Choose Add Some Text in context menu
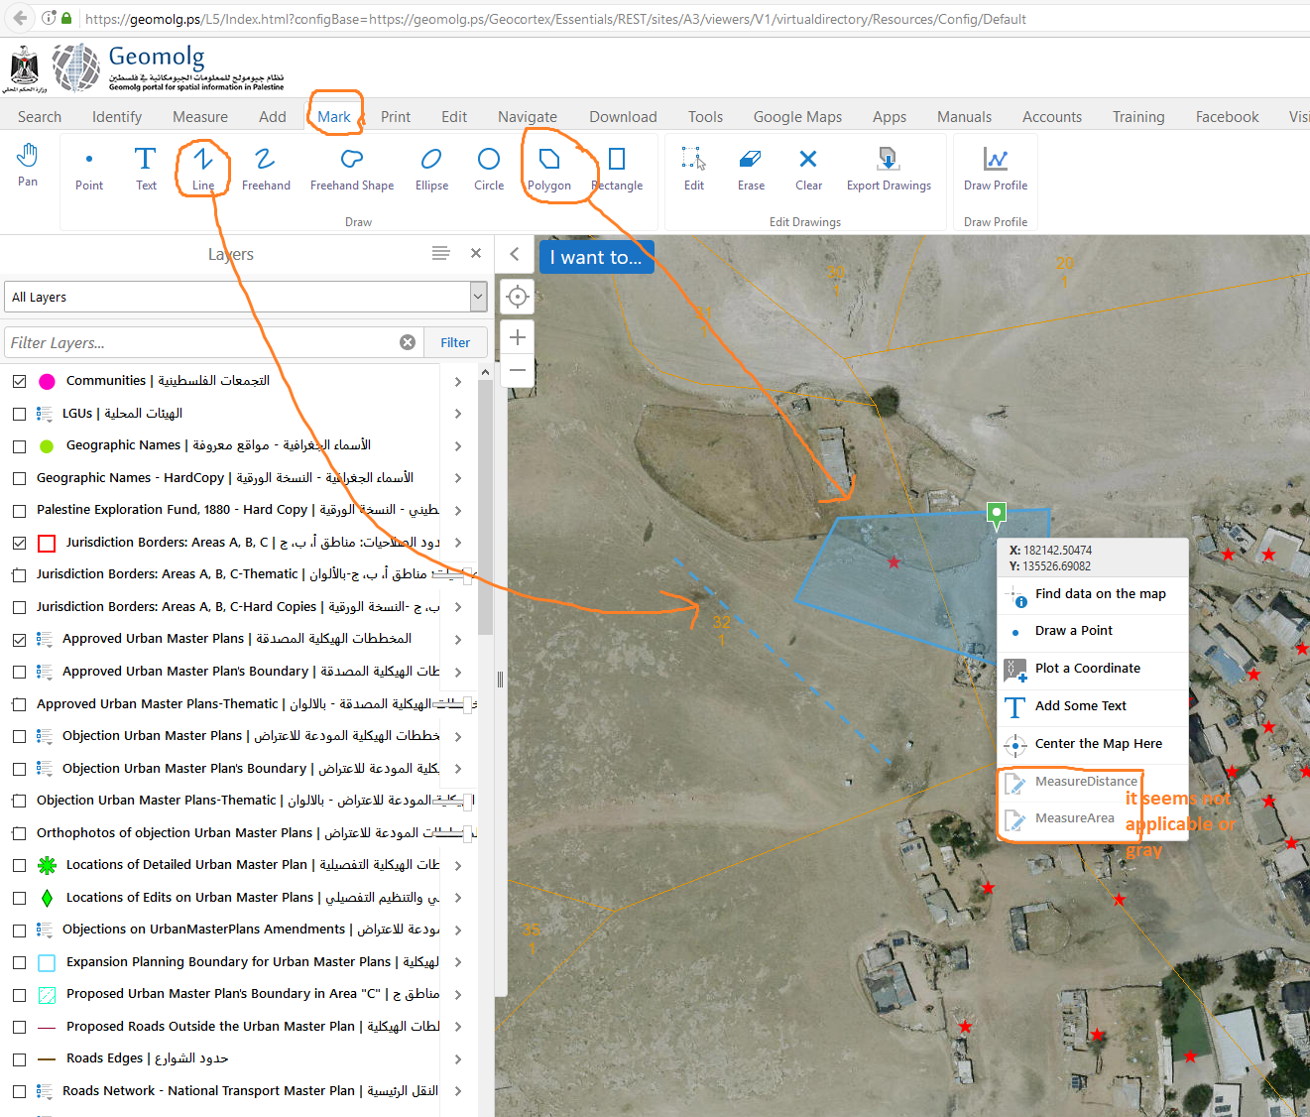Image resolution: width=1310 pixels, height=1117 pixels. (1092, 706)
